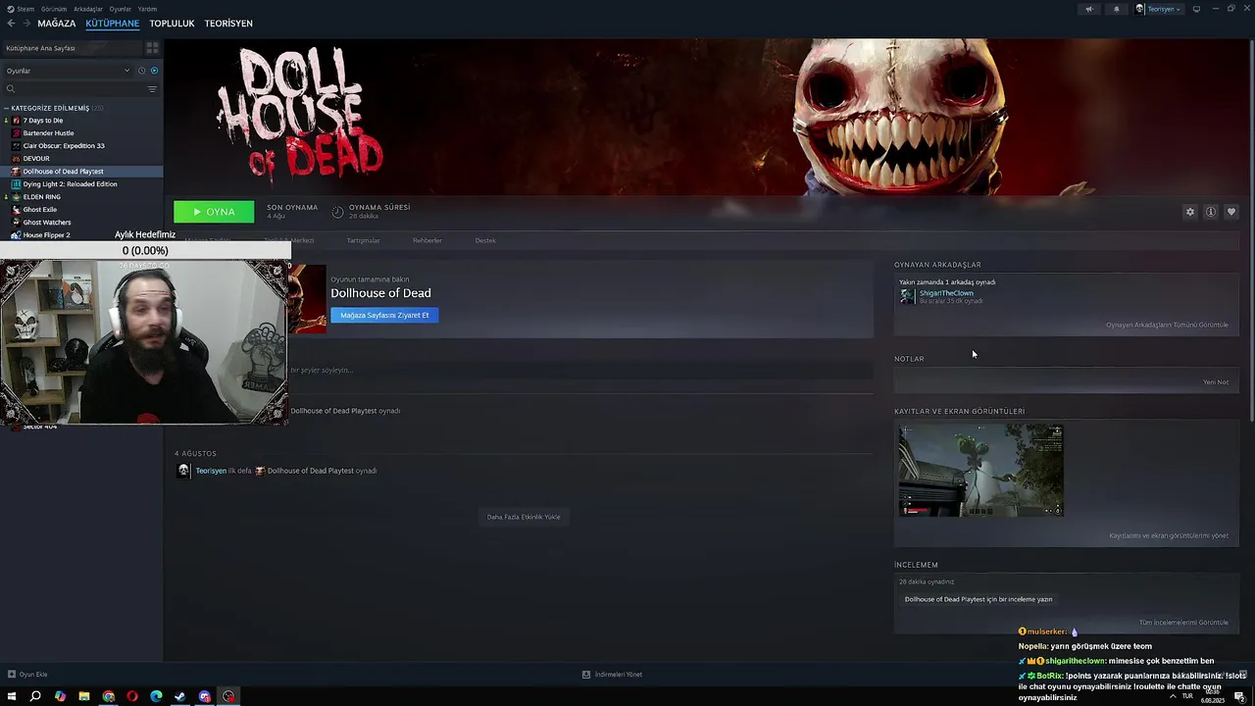Open the Yardım menu
This screenshot has height=706, width=1255.
[147, 9]
